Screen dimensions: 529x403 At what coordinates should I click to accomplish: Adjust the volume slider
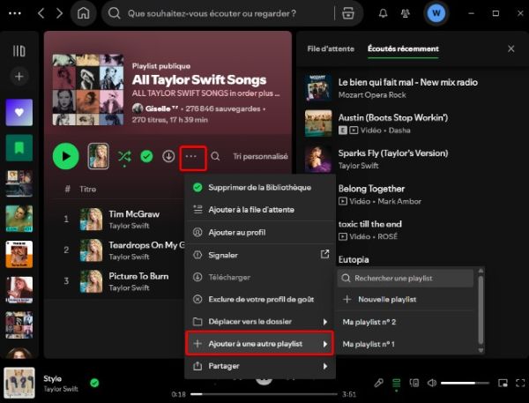coord(465,383)
